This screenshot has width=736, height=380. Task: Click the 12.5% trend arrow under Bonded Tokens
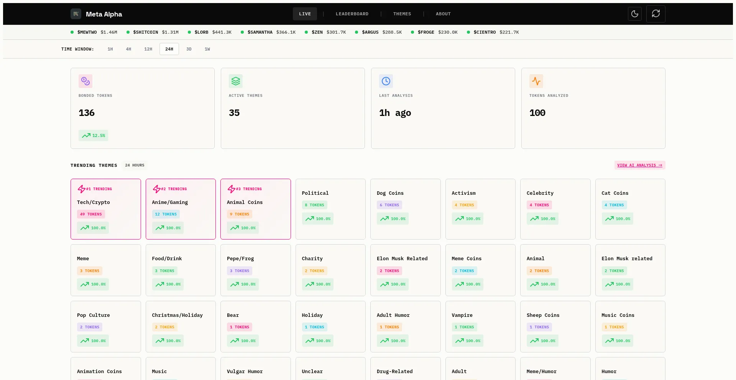pyautogui.click(x=86, y=135)
